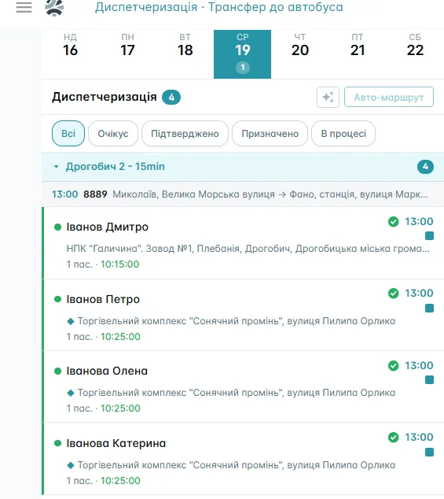Click diamond marker beside Іванов Петро address

[71, 321]
